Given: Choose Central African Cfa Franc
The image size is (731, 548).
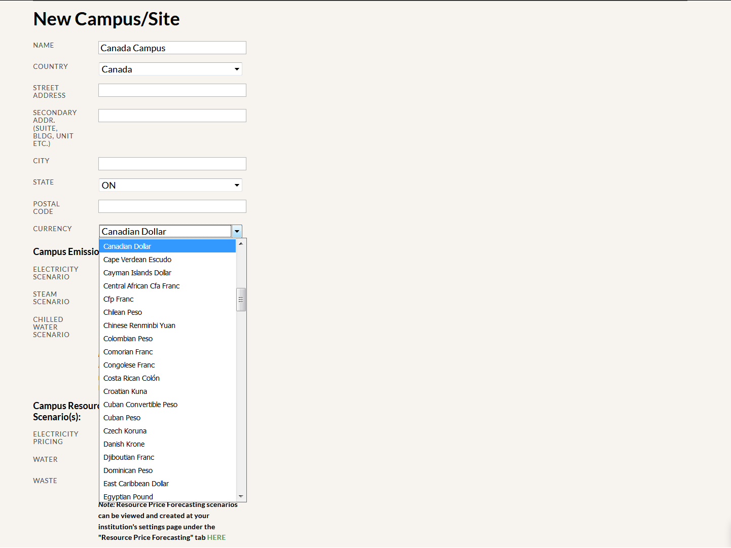Looking at the screenshot, I should coord(168,286).
